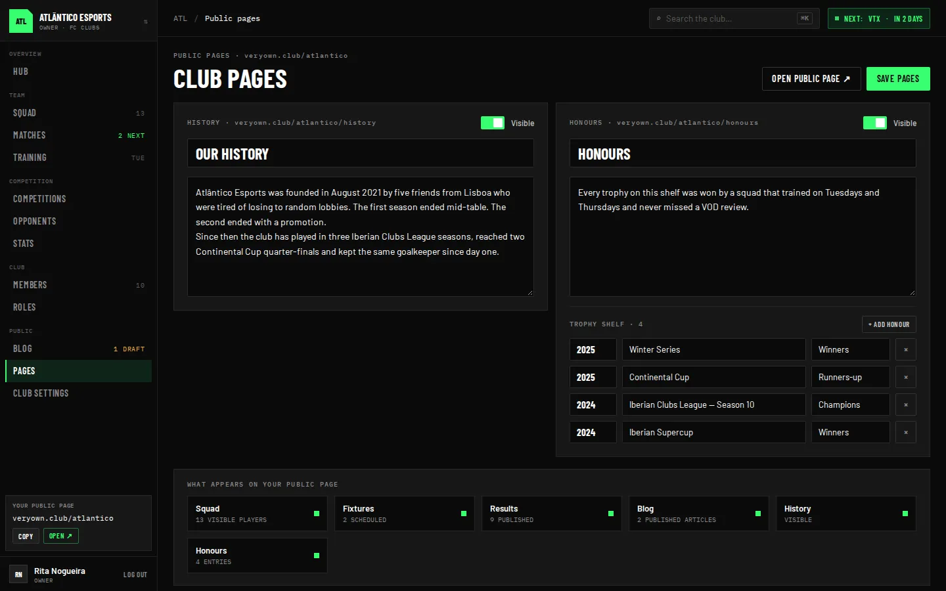Toggle the History card status square
Screen dimensions: 946x591
[905, 514]
